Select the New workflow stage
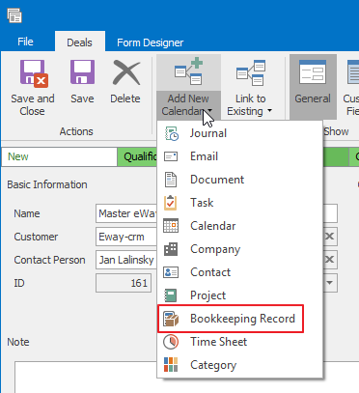359x393 pixels. click(59, 156)
